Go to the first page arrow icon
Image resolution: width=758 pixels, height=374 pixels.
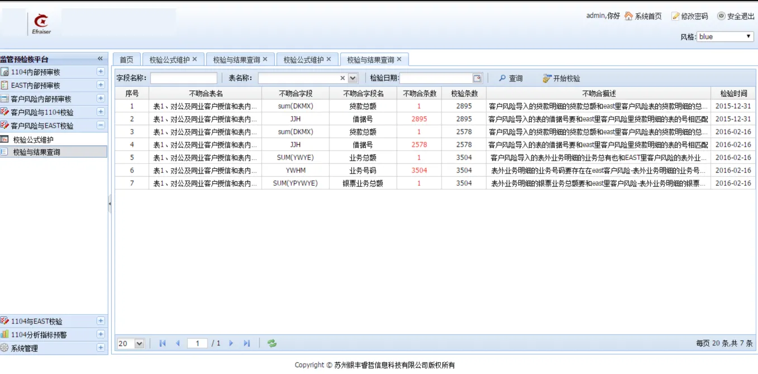[x=163, y=344]
